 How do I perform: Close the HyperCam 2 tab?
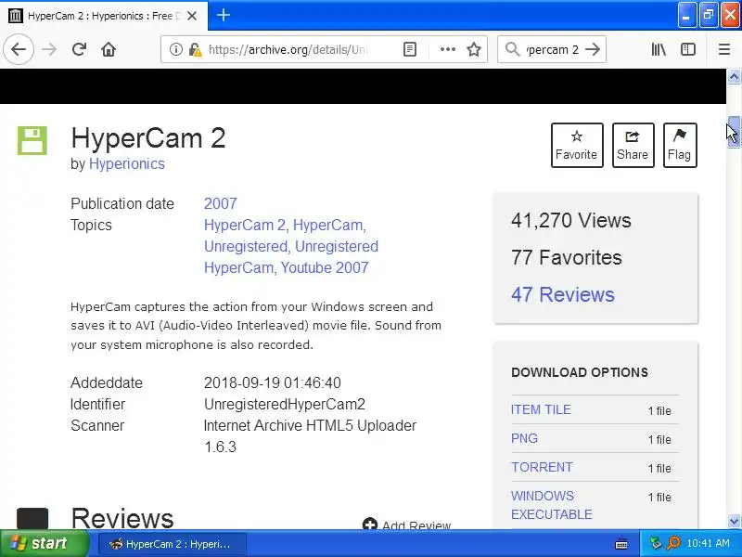(192, 16)
